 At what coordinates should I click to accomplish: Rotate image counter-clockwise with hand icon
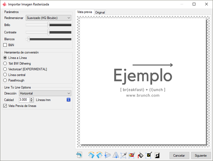[99, 155]
